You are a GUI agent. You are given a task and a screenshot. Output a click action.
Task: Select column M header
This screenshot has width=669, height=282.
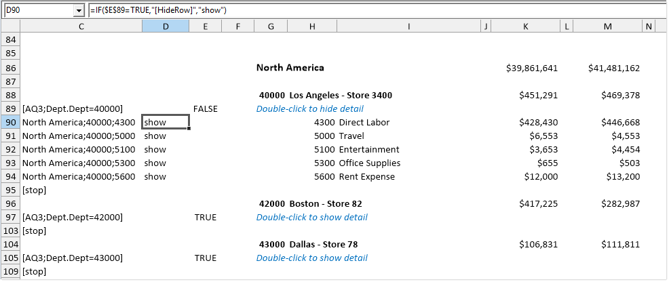click(x=607, y=26)
